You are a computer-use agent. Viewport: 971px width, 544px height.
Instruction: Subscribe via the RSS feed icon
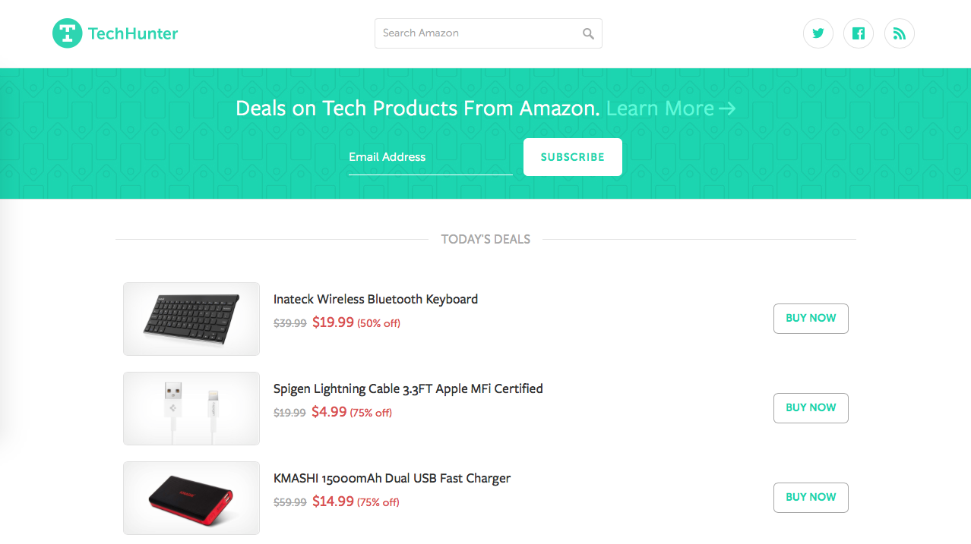(x=900, y=33)
